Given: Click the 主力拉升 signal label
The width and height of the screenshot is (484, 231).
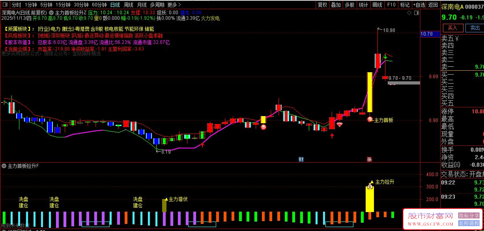Looking at the screenshot, I should click(385, 182).
